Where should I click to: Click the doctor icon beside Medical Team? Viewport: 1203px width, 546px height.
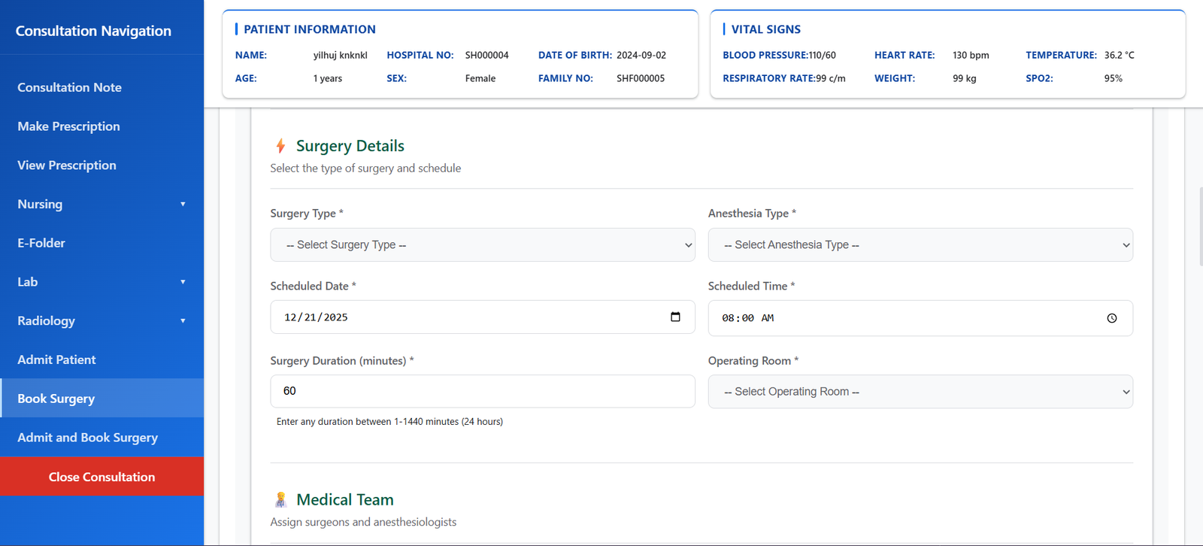[280, 500]
